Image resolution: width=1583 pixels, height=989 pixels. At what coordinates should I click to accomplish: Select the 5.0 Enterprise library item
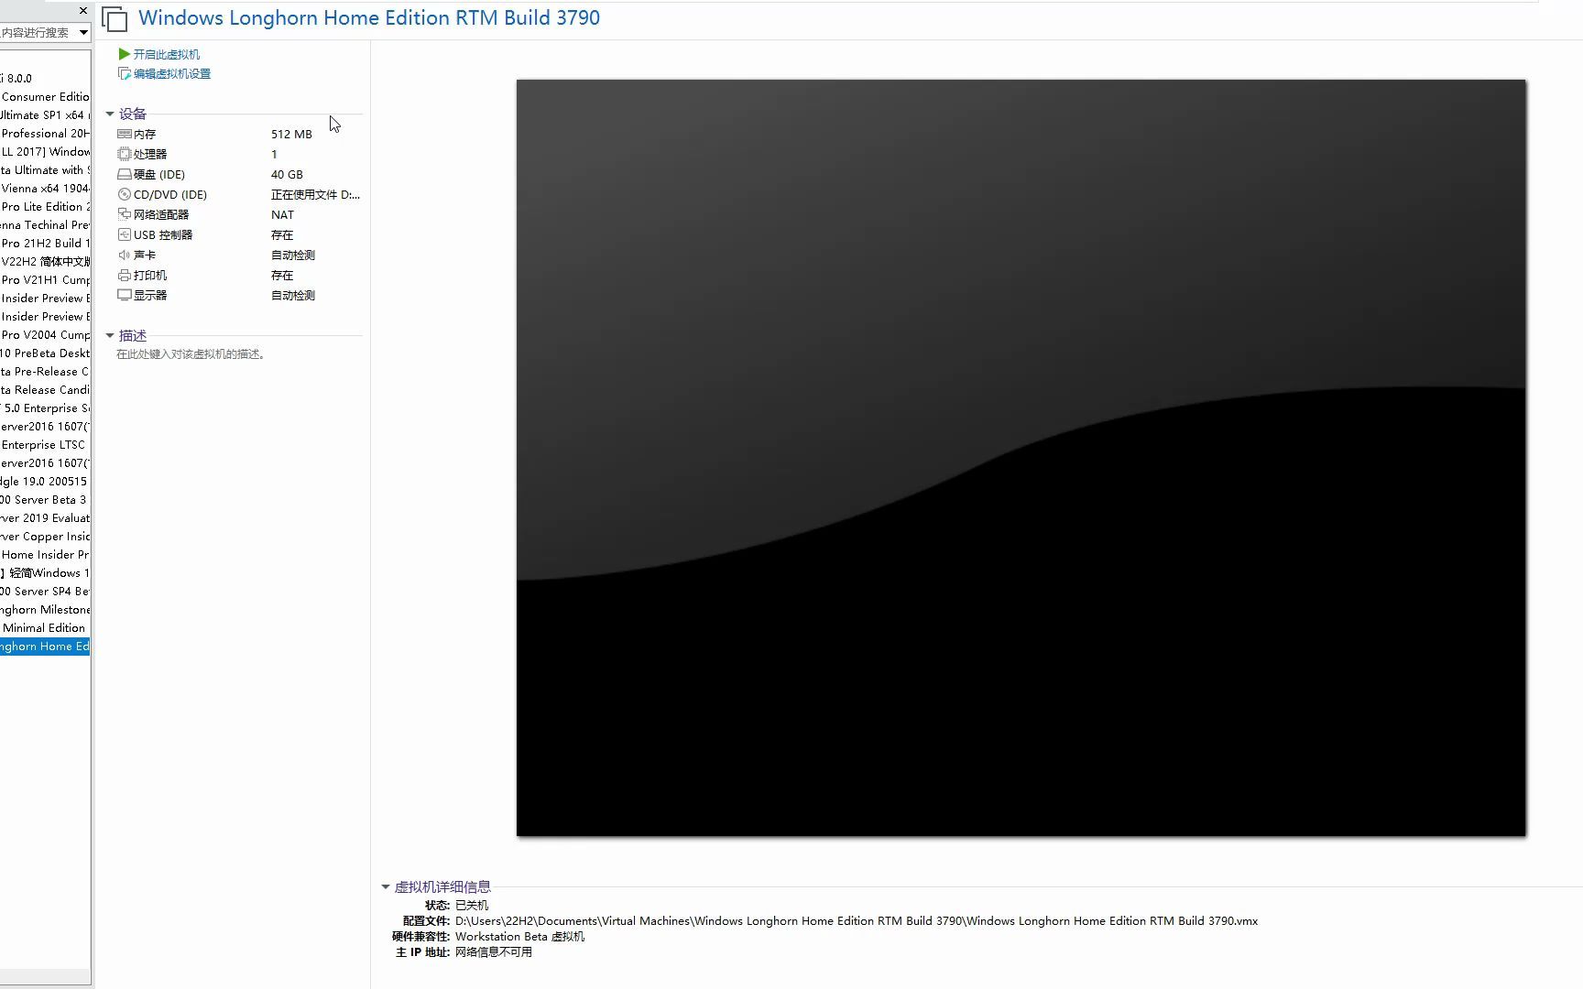tap(45, 408)
